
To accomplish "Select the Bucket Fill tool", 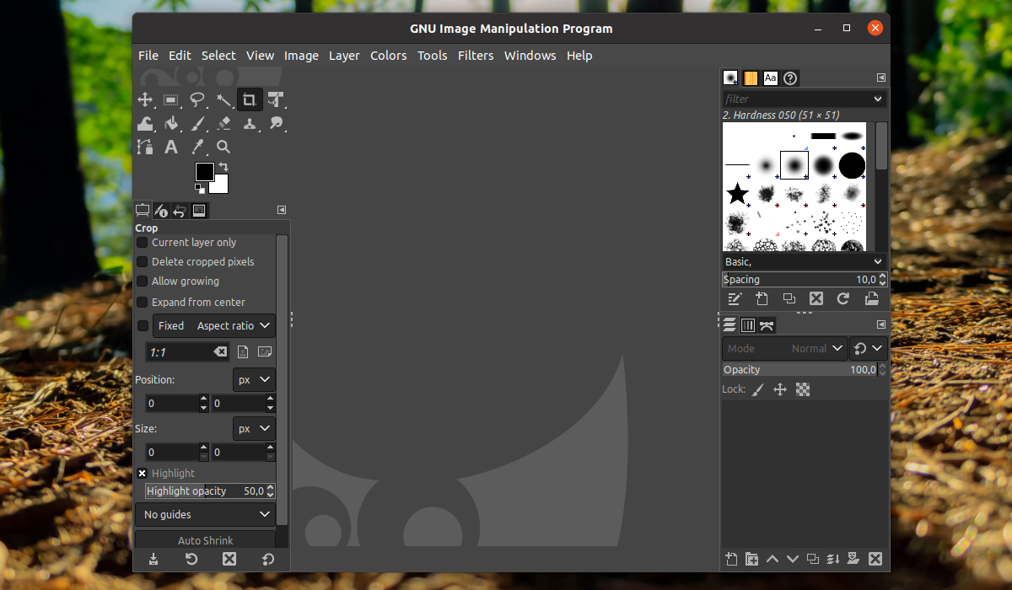I will click(x=171, y=124).
